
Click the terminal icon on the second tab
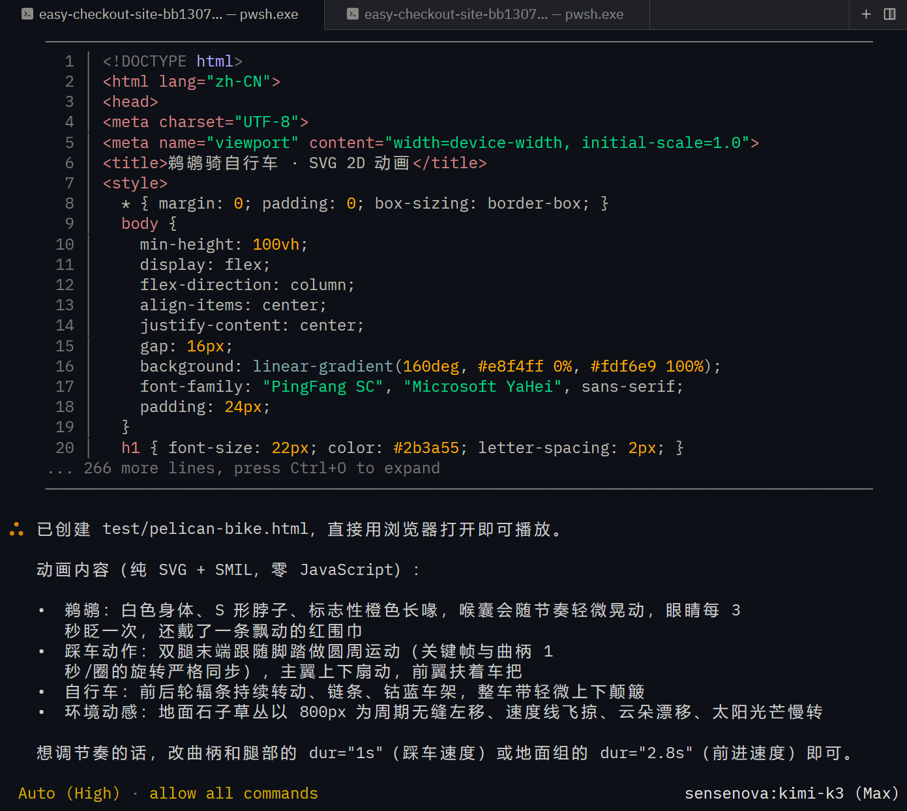coord(353,14)
